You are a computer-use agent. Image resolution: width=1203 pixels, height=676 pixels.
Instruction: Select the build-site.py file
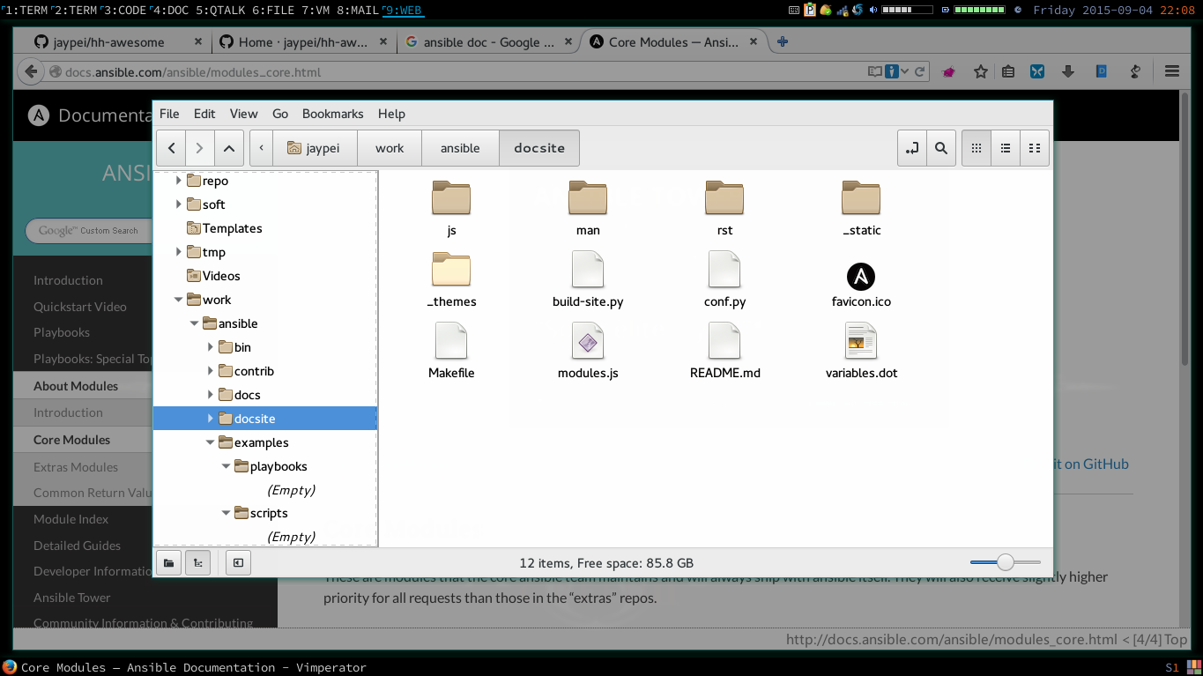click(588, 279)
